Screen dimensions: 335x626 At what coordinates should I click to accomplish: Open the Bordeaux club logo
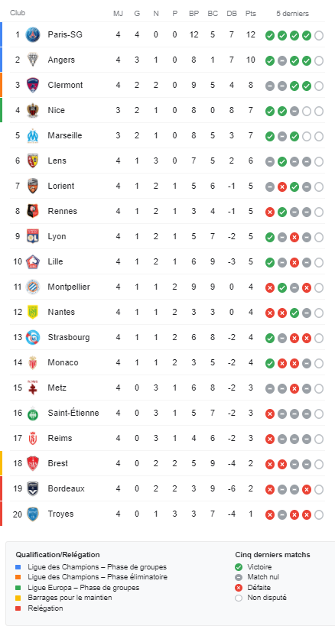[33, 488]
